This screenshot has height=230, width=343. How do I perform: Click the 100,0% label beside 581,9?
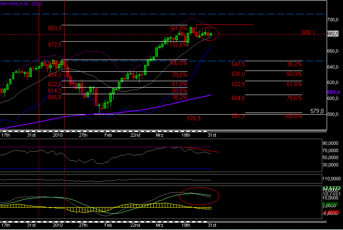pos(293,116)
